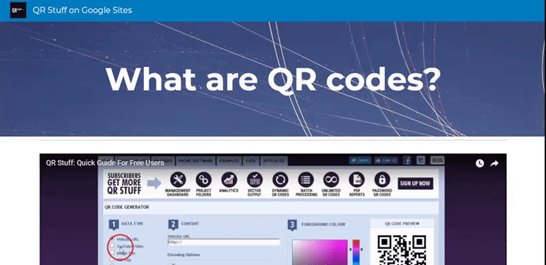
Task: Click the SIGN UP NOW button
Action: point(416,184)
